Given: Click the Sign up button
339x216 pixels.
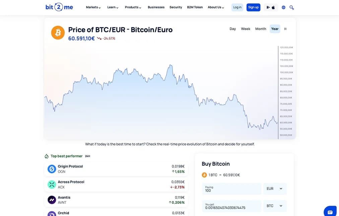Looking at the screenshot, I should pos(253,7).
